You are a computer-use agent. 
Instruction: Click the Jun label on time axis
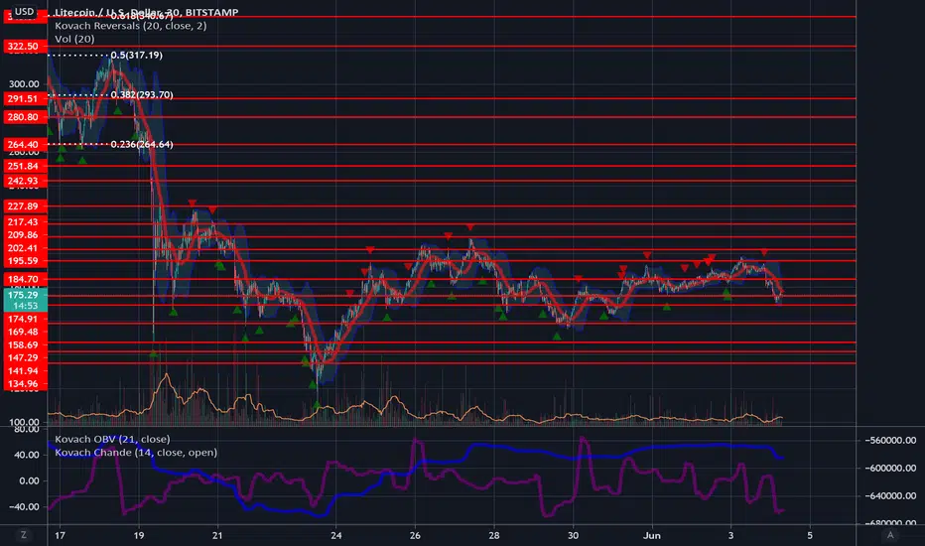pyautogui.click(x=652, y=535)
